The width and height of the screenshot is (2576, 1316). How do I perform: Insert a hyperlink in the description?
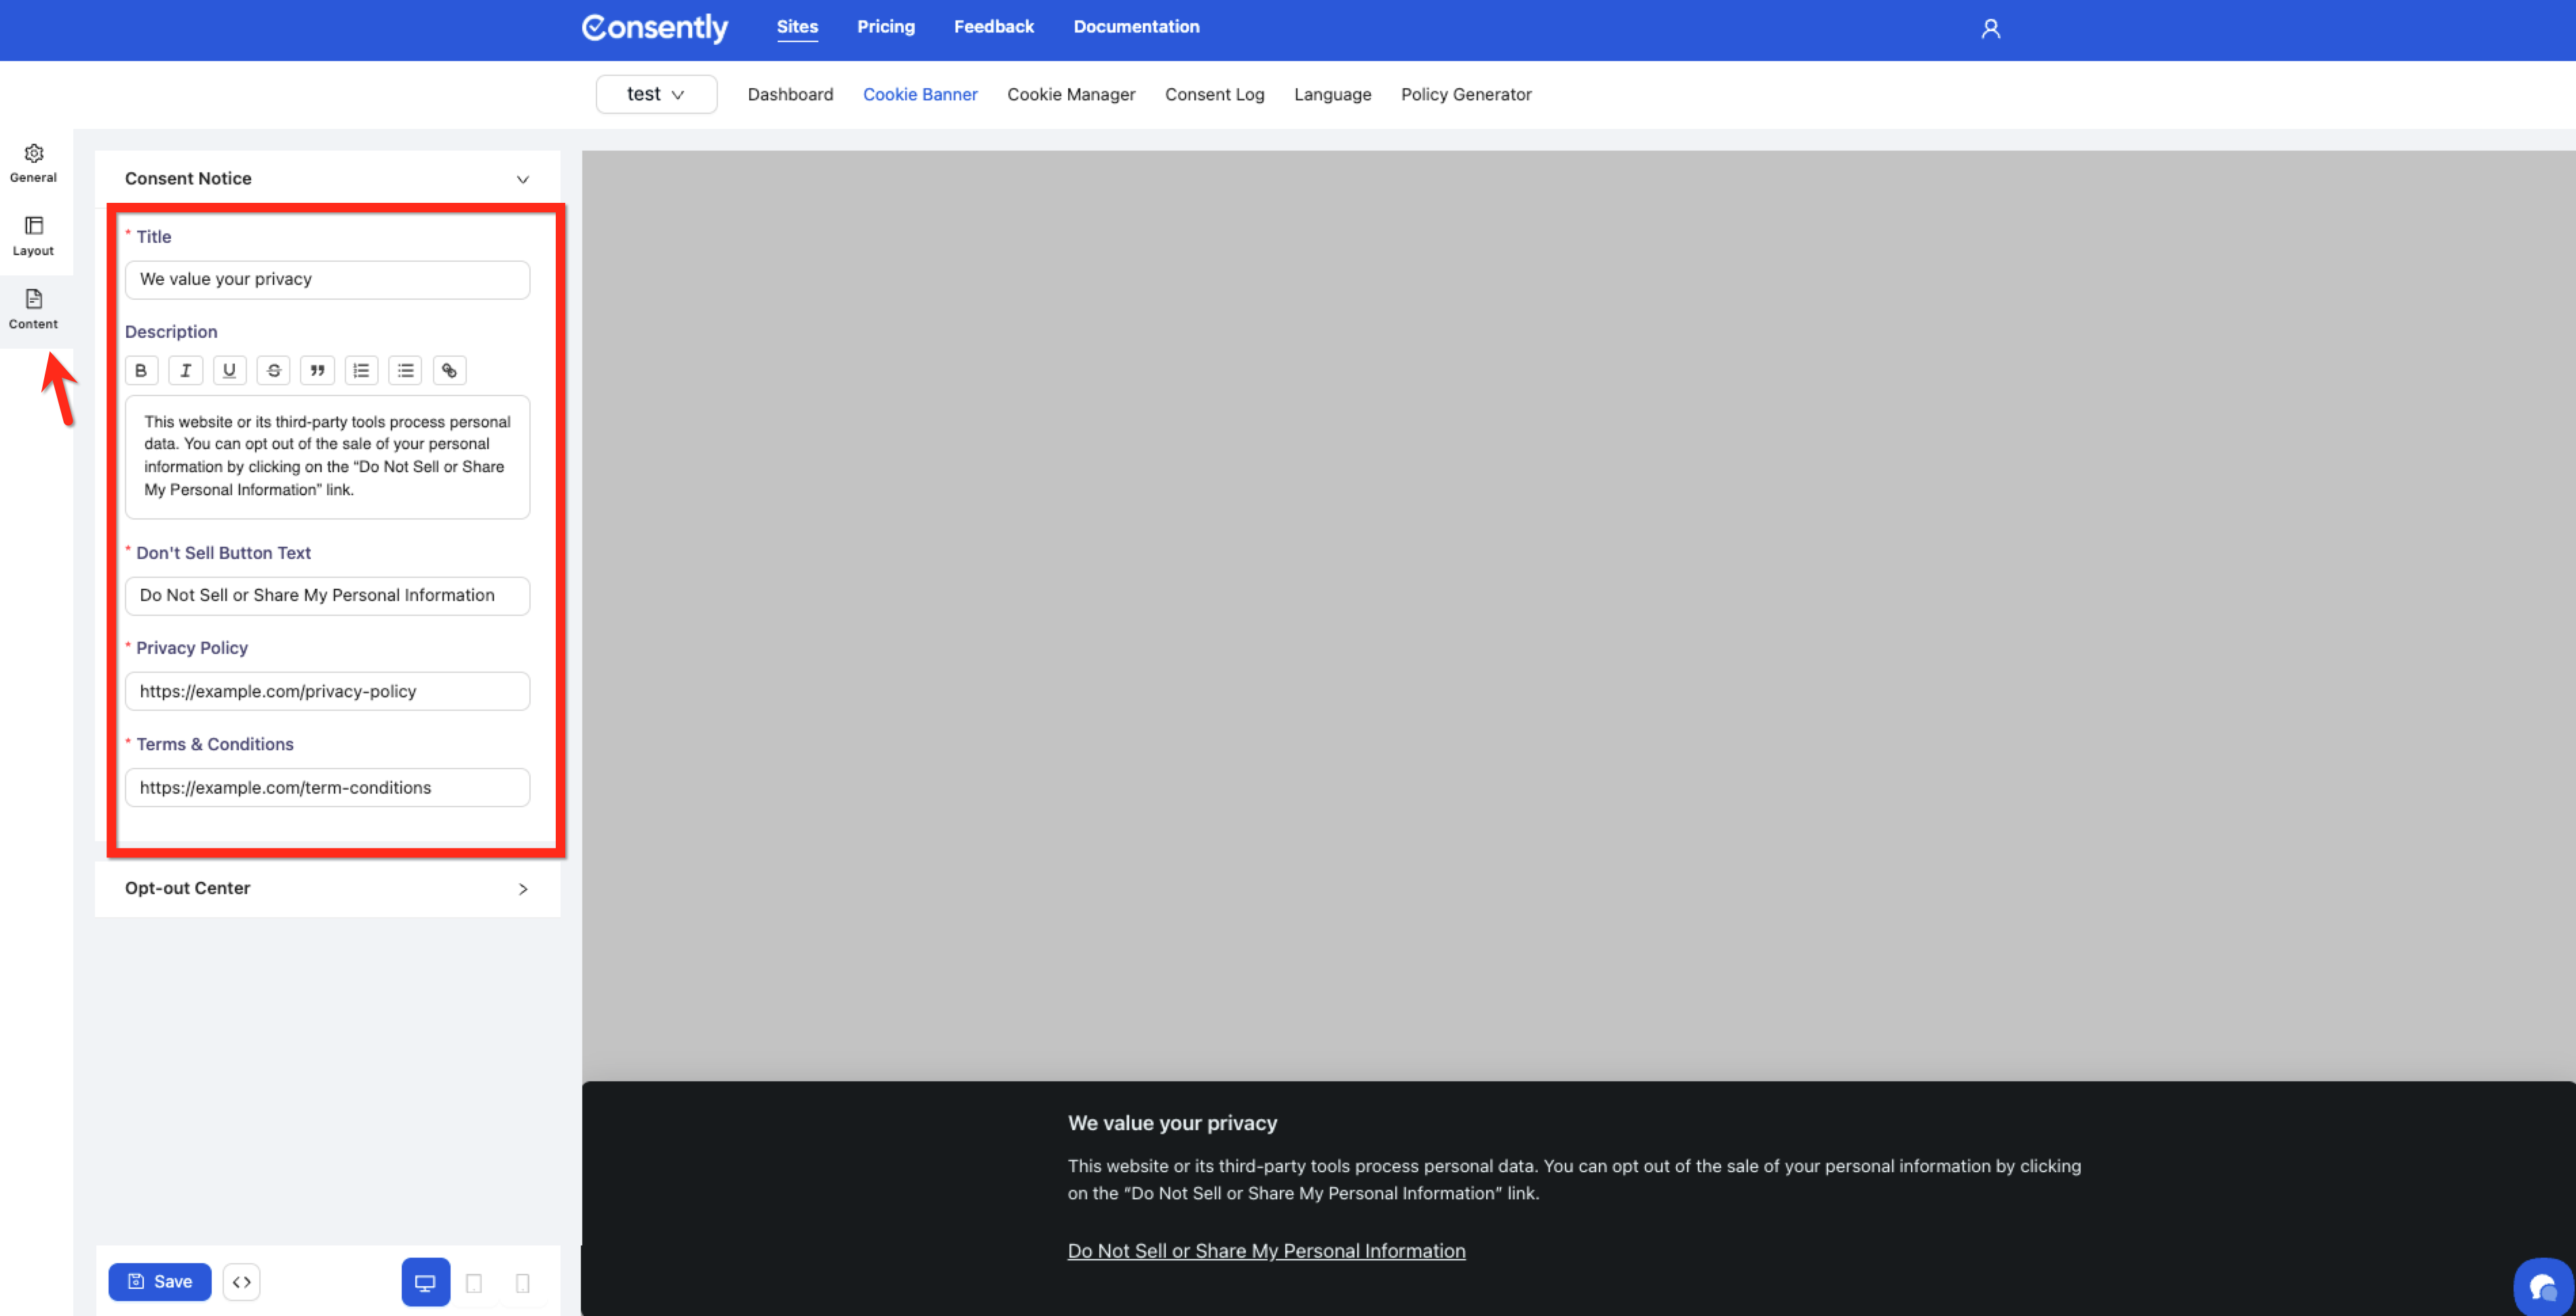(x=449, y=370)
